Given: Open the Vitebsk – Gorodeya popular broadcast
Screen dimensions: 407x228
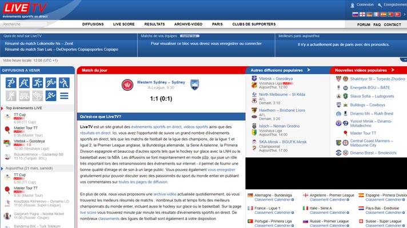Looking at the screenshot, I should [276, 79].
